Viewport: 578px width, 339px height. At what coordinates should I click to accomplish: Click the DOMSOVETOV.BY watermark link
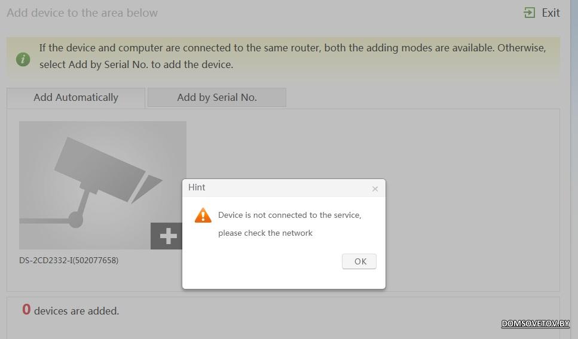click(535, 323)
